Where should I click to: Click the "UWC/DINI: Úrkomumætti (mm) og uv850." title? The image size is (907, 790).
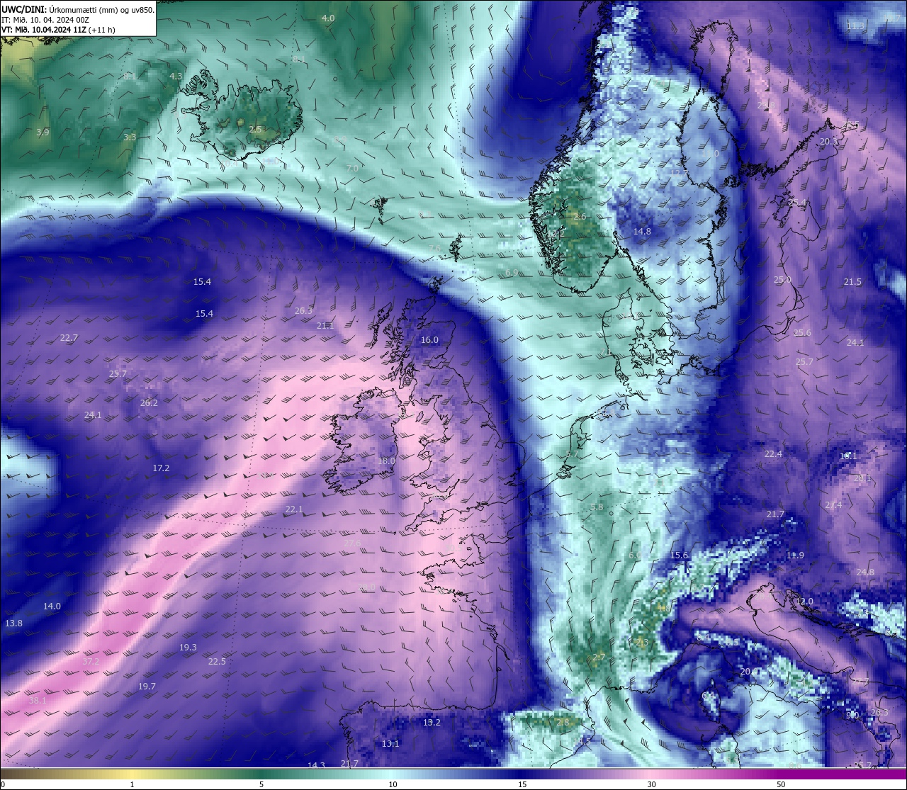pyautogui.click(x=78, y=10)
